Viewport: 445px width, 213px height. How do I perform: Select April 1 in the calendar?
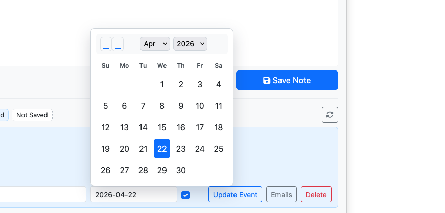(162, 84)
